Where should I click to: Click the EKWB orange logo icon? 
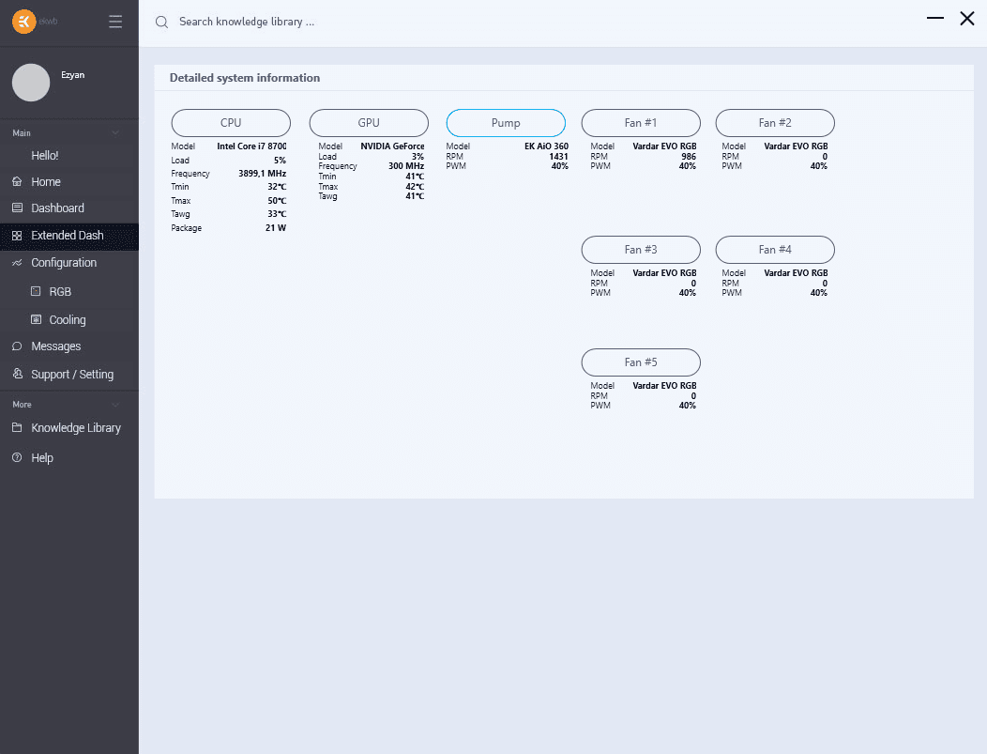tap(23, 22)
